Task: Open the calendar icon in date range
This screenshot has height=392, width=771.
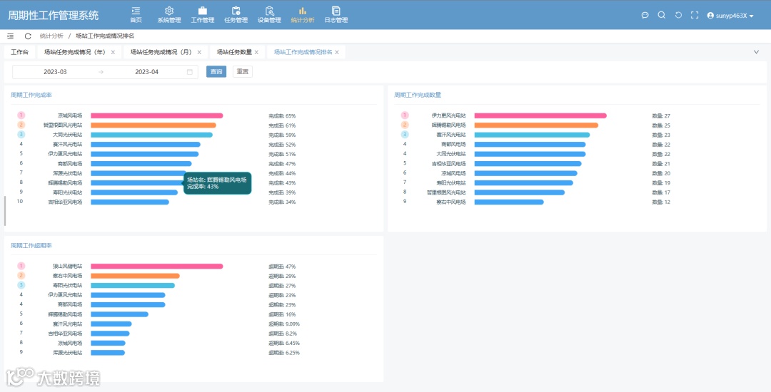Action: coord(190,72)
